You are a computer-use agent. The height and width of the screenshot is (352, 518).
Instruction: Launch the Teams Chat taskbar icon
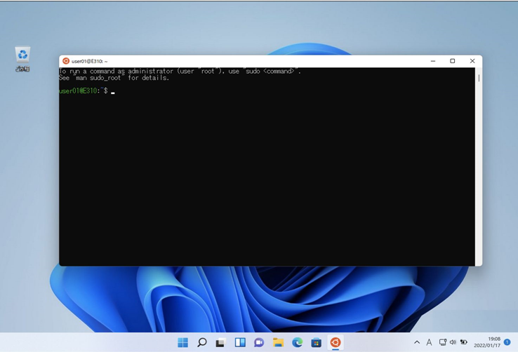tap(259, 342)
